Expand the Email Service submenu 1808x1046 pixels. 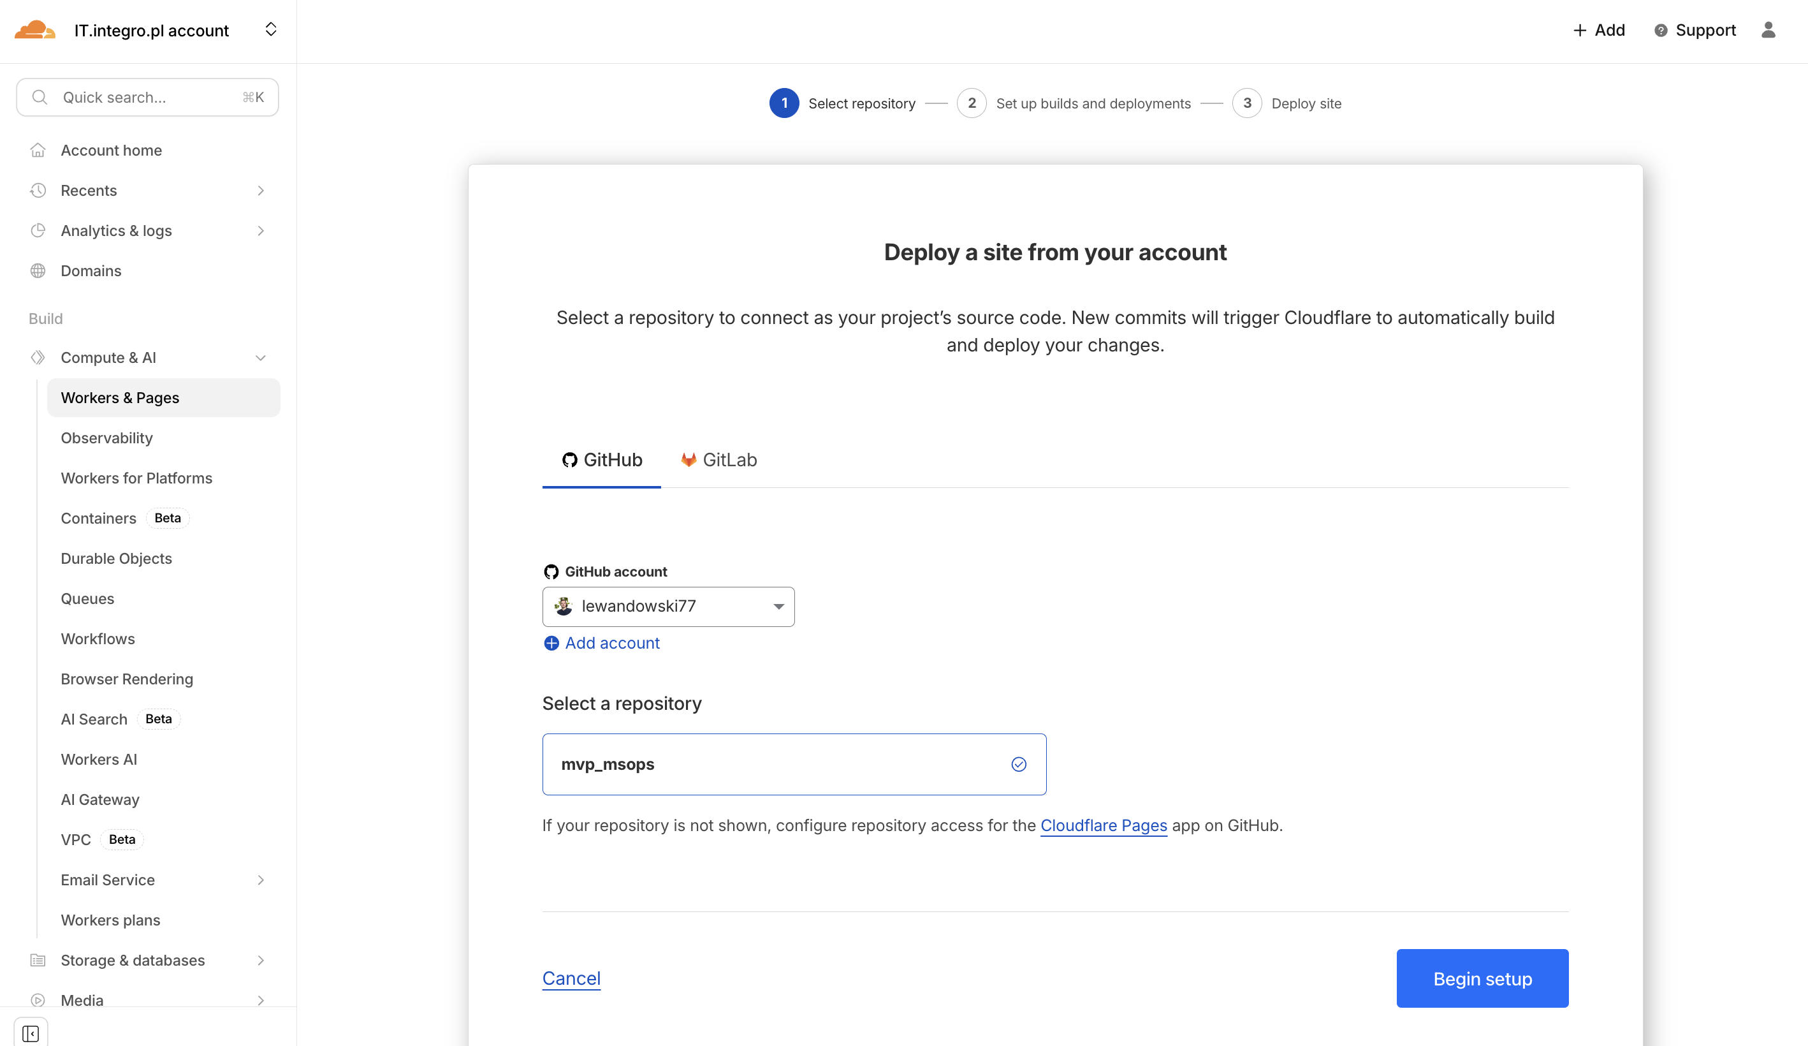point(261,880)
